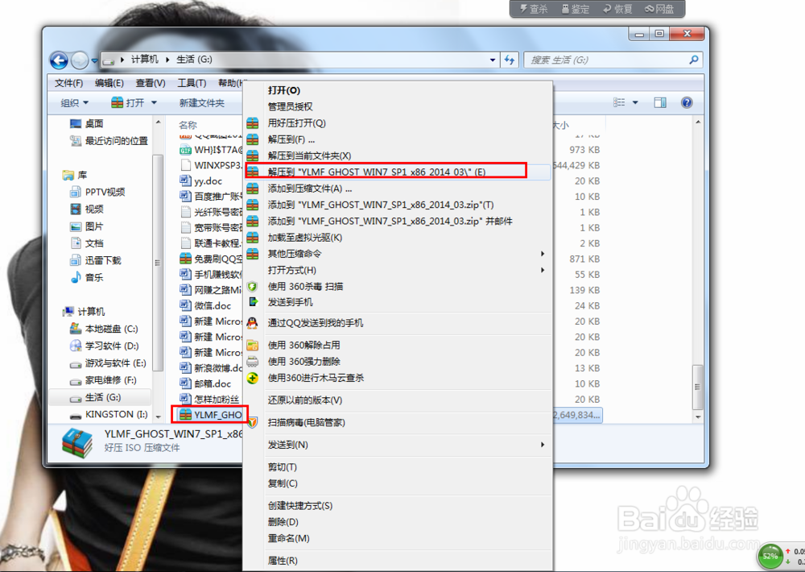The width and height of the screenshot is (805, 572).
Task: Click 鉴定 button in the top toolbar
Action: click(576, 9)
